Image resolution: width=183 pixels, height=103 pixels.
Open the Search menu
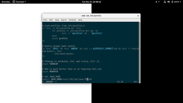pos(64,20)
